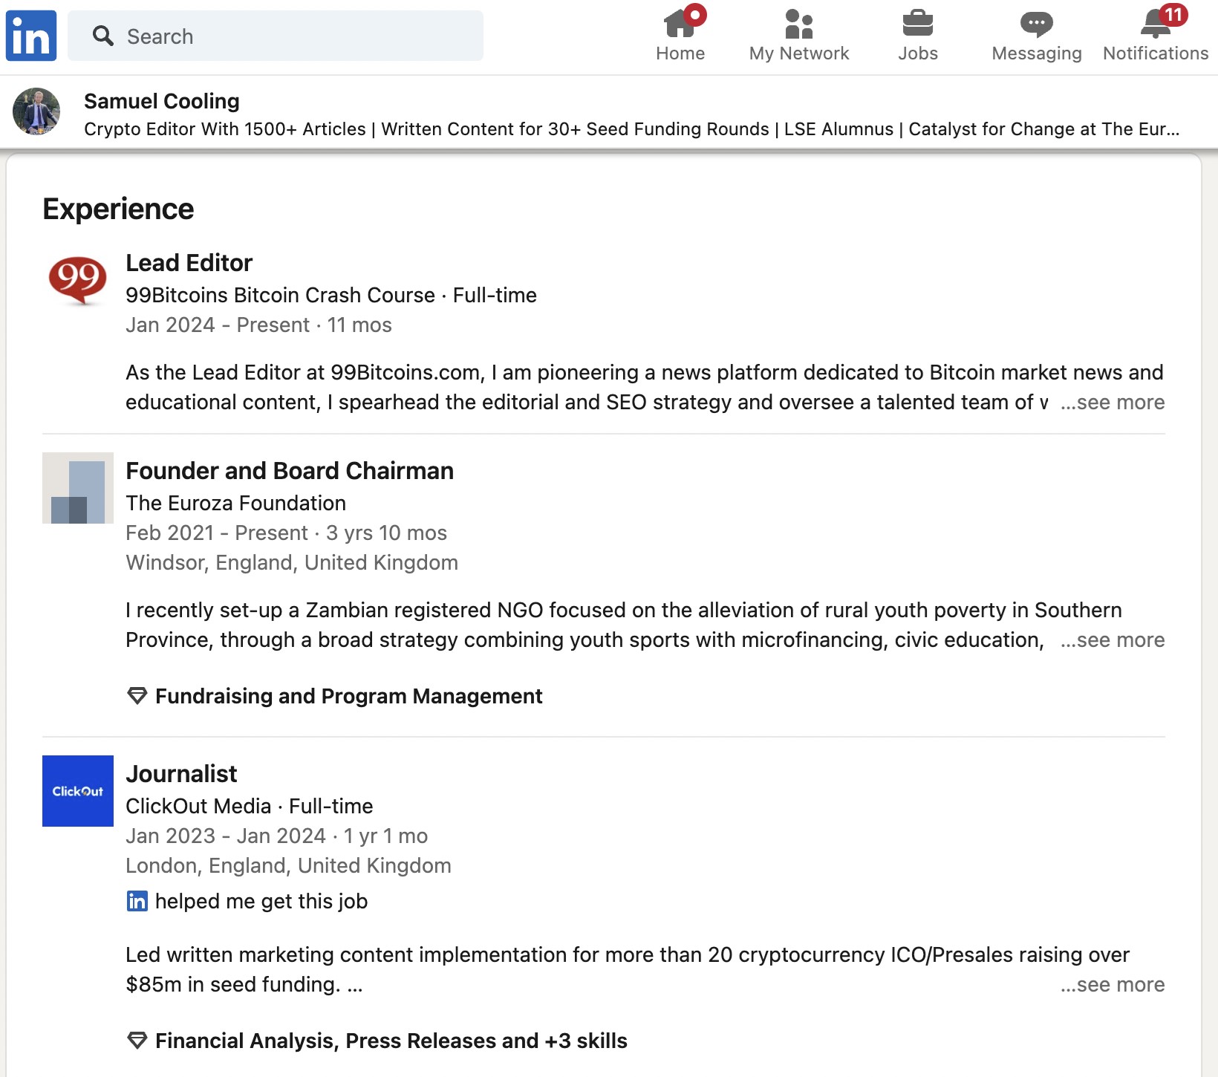This screenshot has width=1218, height=1077.
Task: Open Fundraising and Program Management skills
Action: point(349,696)
